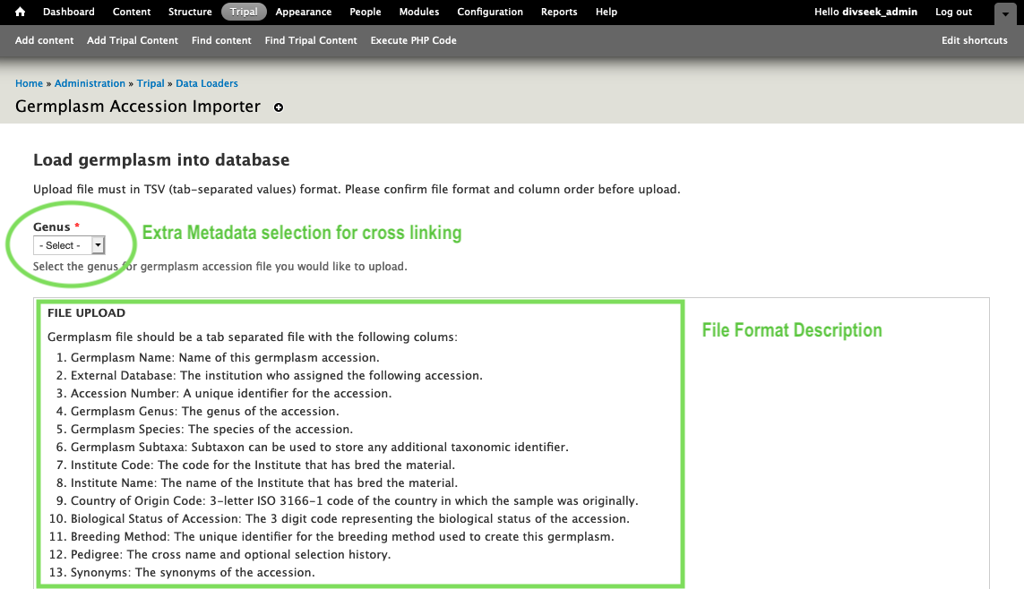Image resolution: width=1024 pixels, height=589 pixels.
Task: Click Log out link
Action: click(x=953, y=12)
